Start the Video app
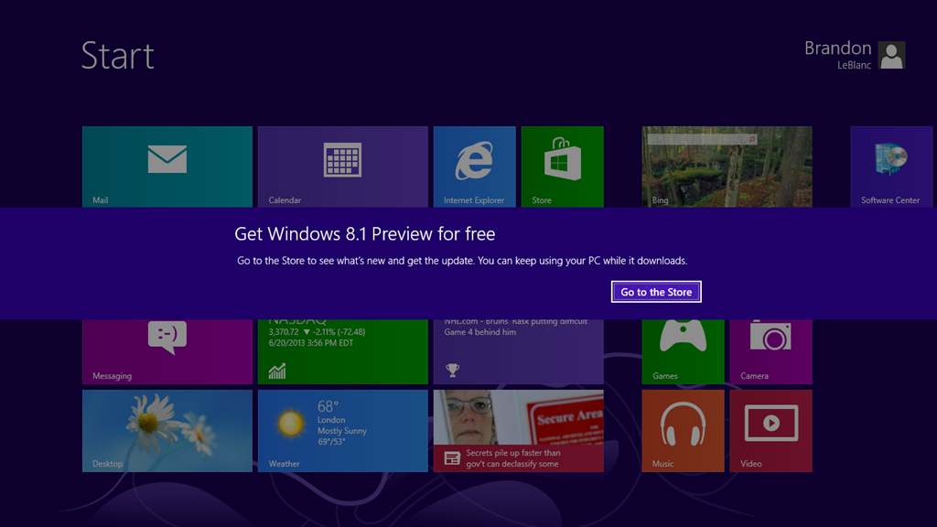937x527 pixels. coord(770,430)
